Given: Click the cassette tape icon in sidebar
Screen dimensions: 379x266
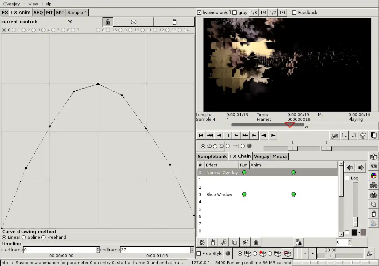Looking at the screenshot, I should click(x=374, y=166).
